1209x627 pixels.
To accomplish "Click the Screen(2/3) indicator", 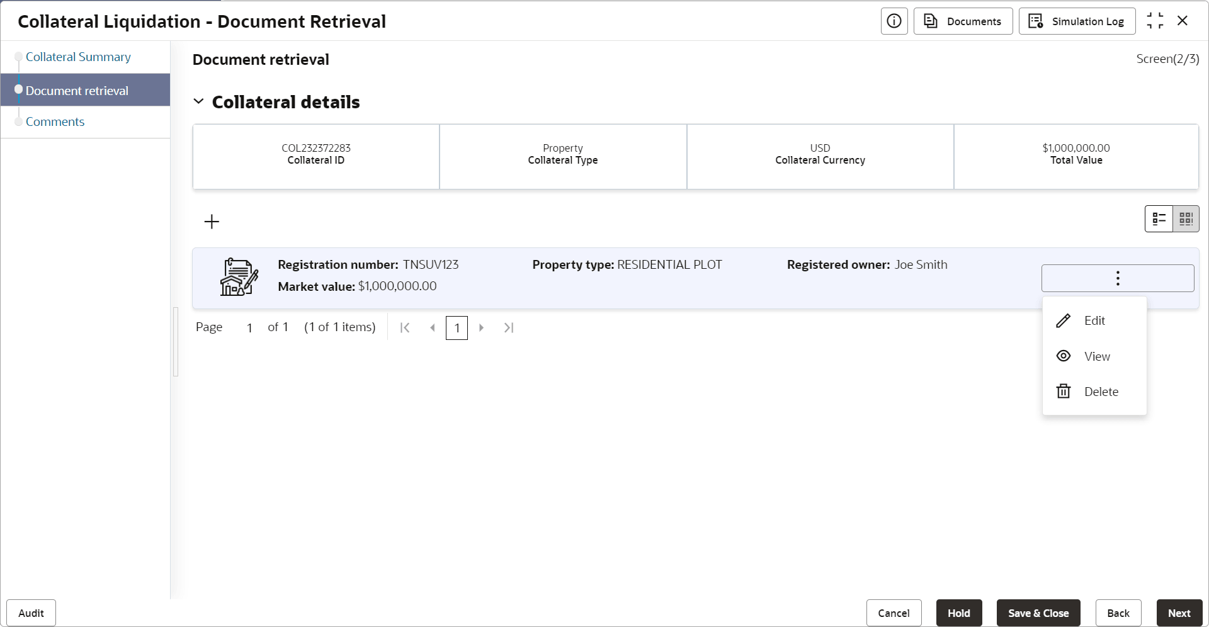I will tap(1167, 59).
